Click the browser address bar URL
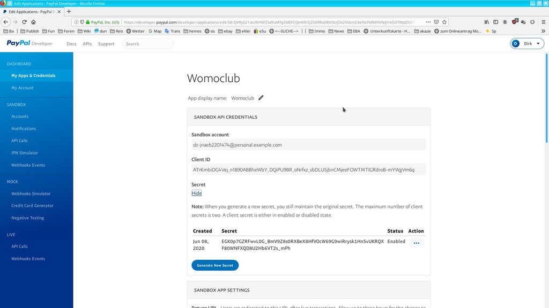549x308 pixels. tap(270, 22)
